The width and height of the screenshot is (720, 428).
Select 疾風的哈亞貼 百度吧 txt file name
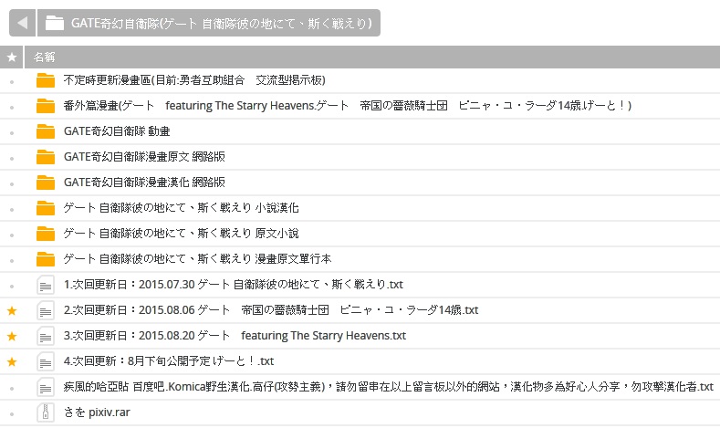(x=389, y=387)
